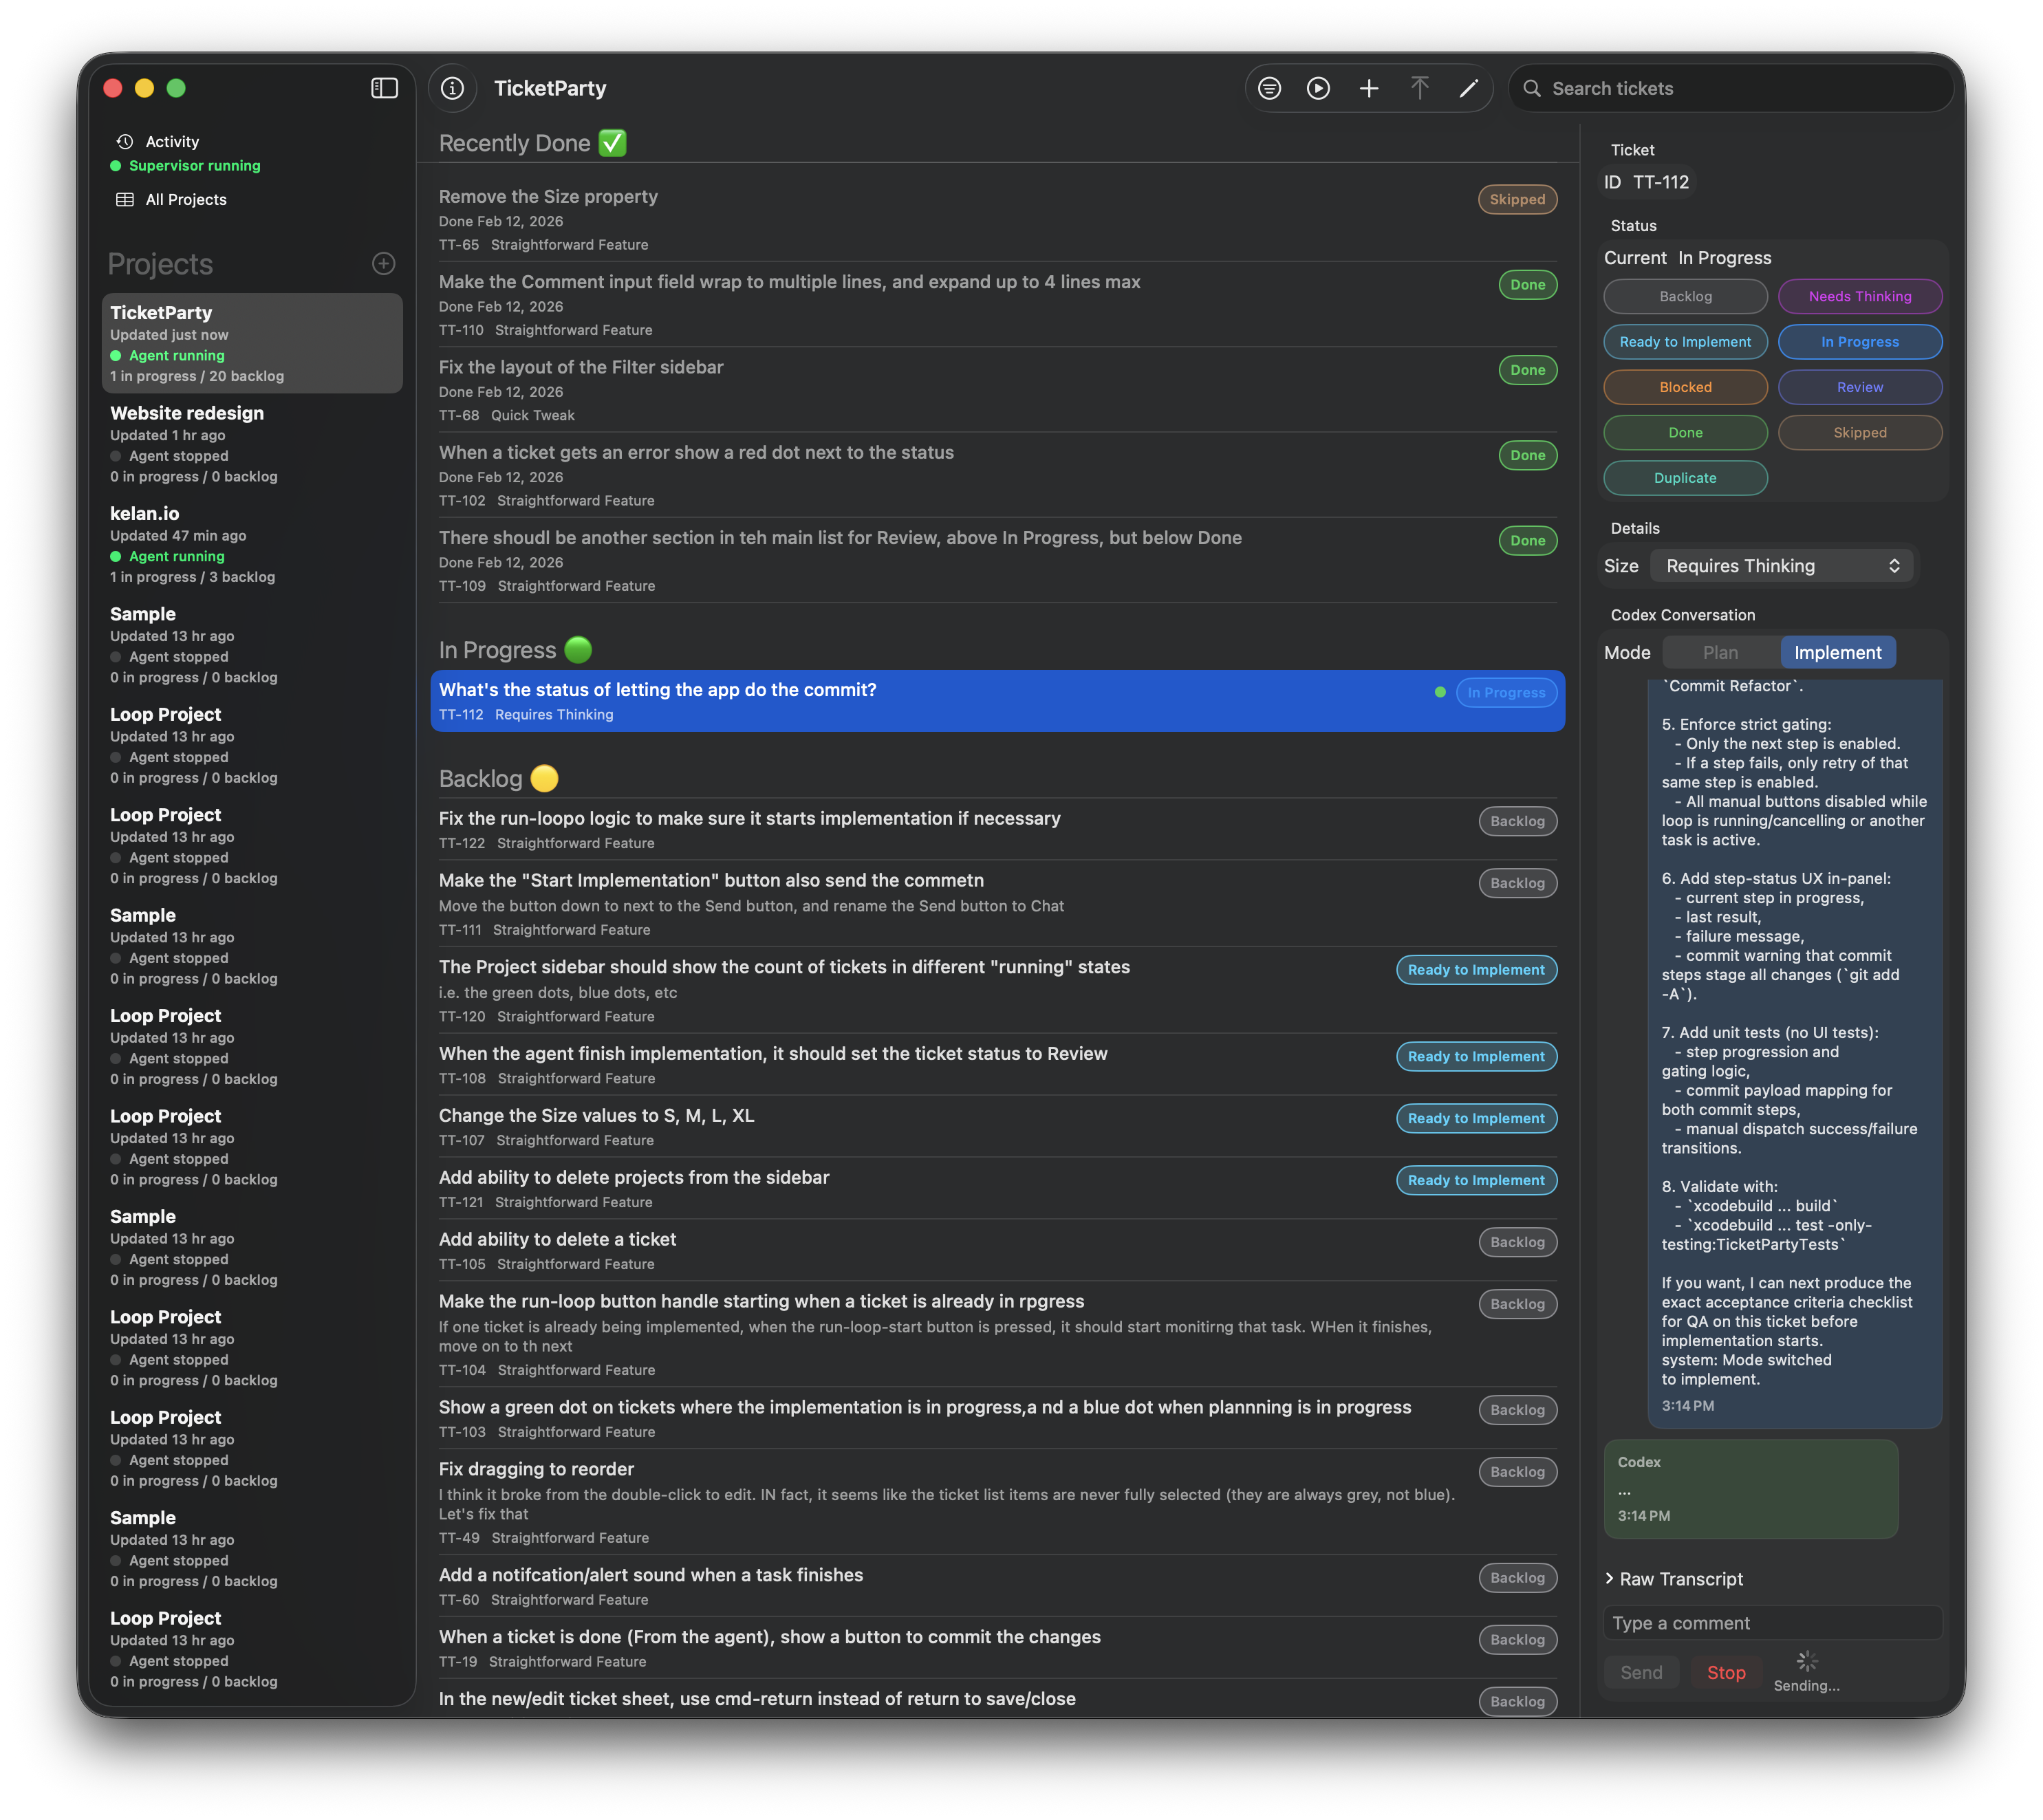Add a project with the circled plus
This screenshot has height=1820, width=2043.
[x=384, y=264]
